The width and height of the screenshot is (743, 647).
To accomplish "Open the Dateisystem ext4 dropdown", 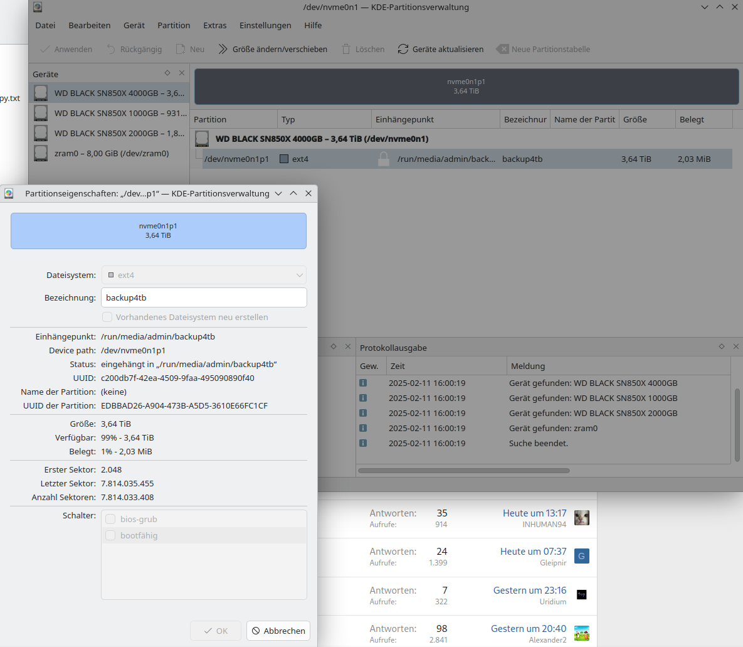I will [x=204, y=275].
